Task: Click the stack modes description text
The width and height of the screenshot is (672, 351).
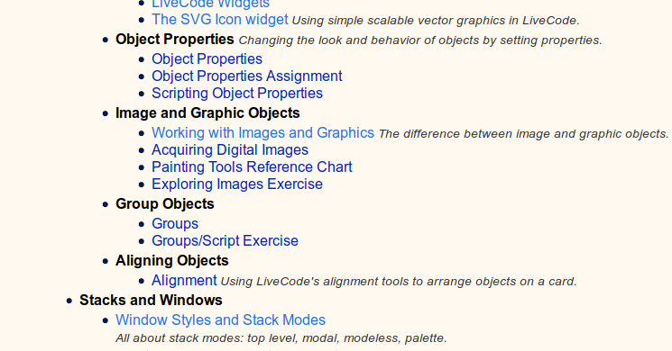Action: (281, 338)
